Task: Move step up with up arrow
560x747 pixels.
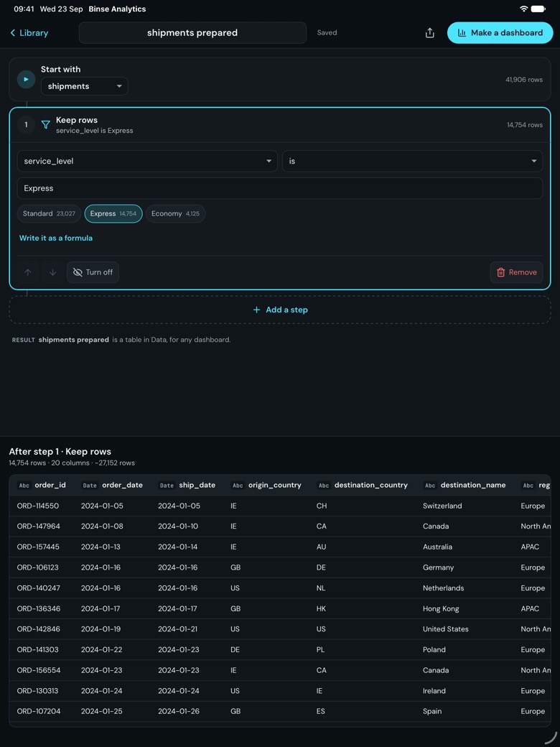Action: tap(27, 272)
